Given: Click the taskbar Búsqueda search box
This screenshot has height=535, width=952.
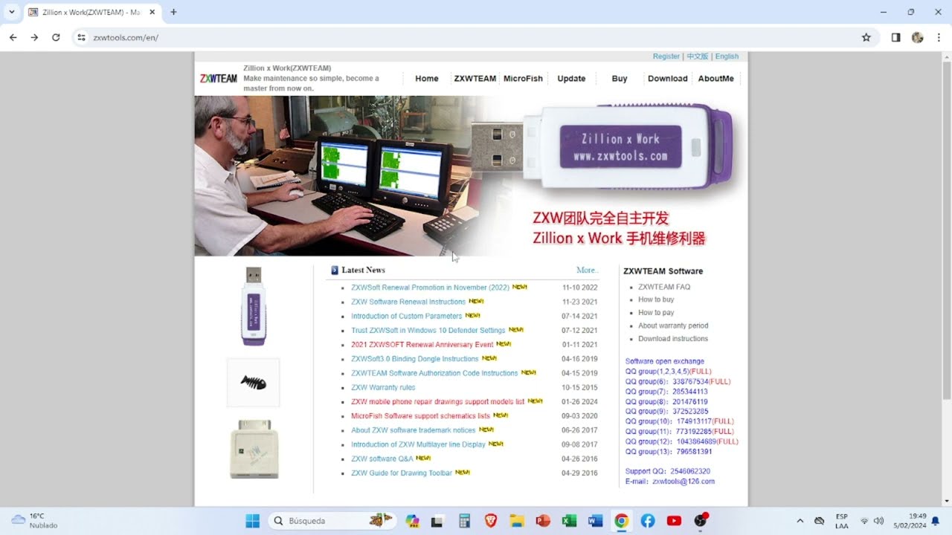Looking at the screenshot, I should [331, 521].
